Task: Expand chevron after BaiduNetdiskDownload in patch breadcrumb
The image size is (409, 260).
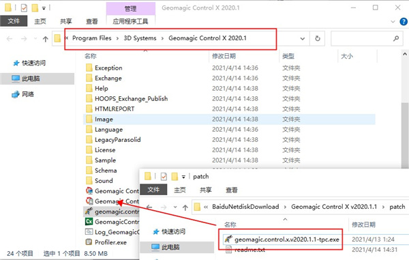Action: (285, 207)
